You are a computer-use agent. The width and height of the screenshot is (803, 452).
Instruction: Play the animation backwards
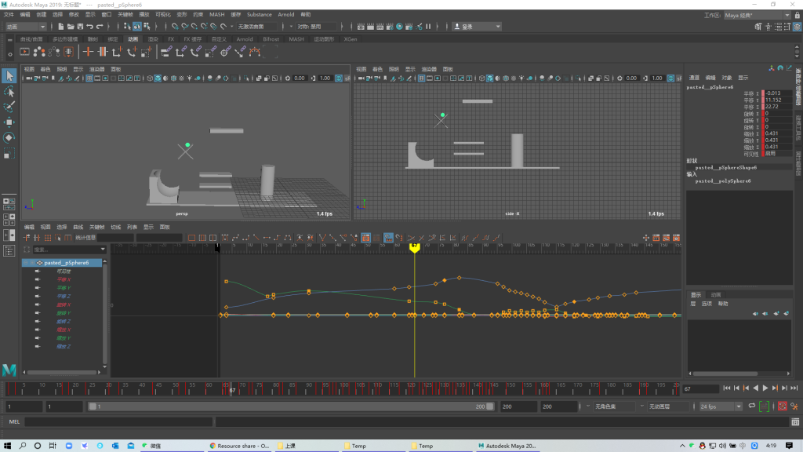[755, 388]
